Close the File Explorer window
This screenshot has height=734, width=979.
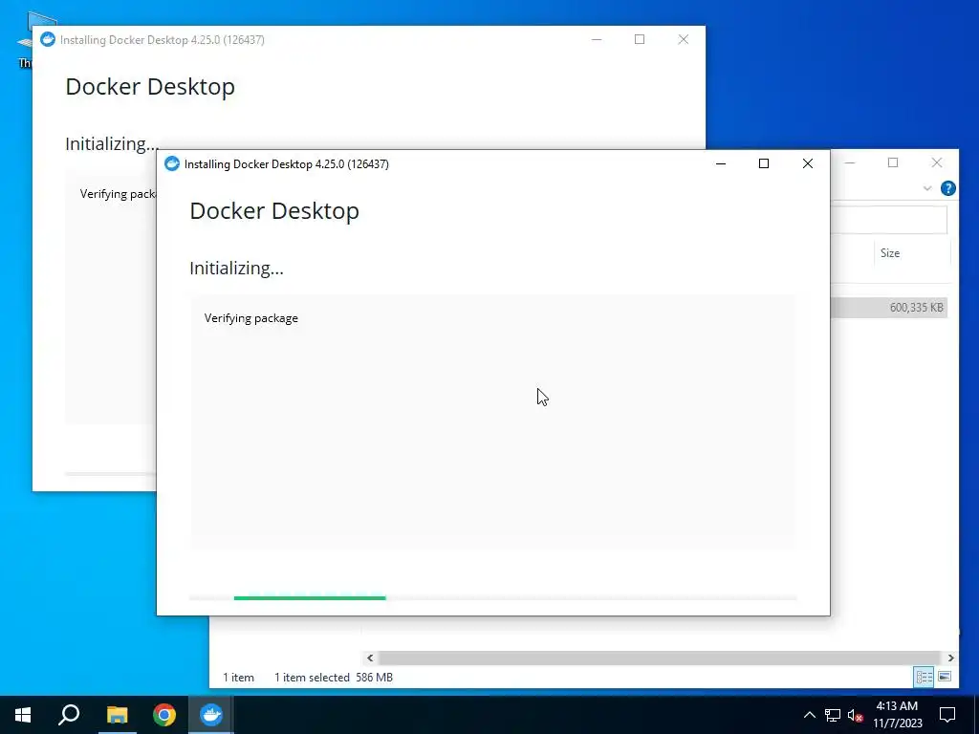[x=937, y=162]
